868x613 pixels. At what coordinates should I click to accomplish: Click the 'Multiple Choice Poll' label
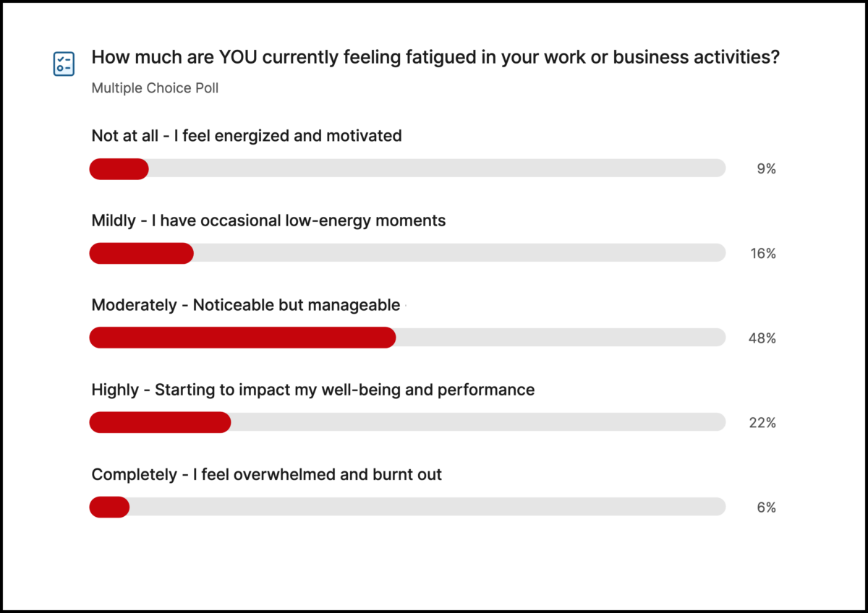coord(154,87)
